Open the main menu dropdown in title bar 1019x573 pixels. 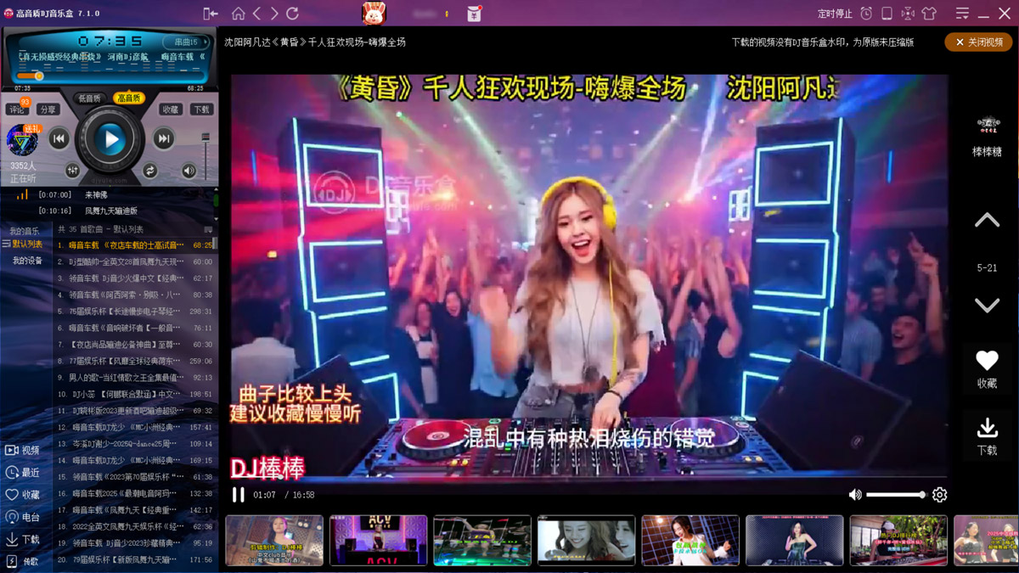(x=962, y=14)
